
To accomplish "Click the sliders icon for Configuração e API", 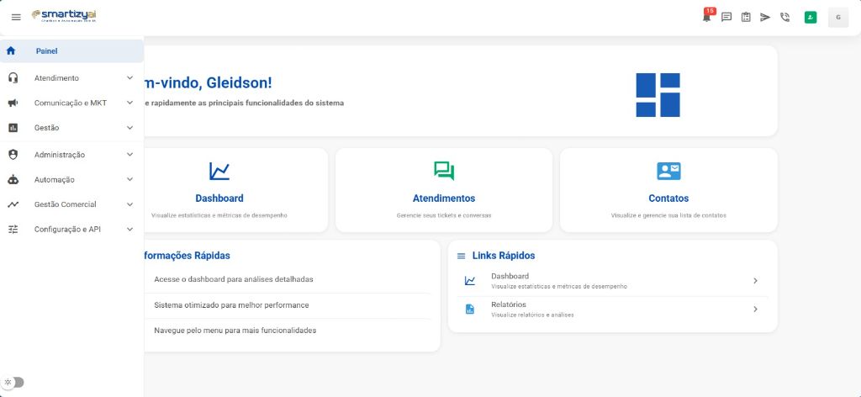I will pyautogui.click(x=13, y=229).
